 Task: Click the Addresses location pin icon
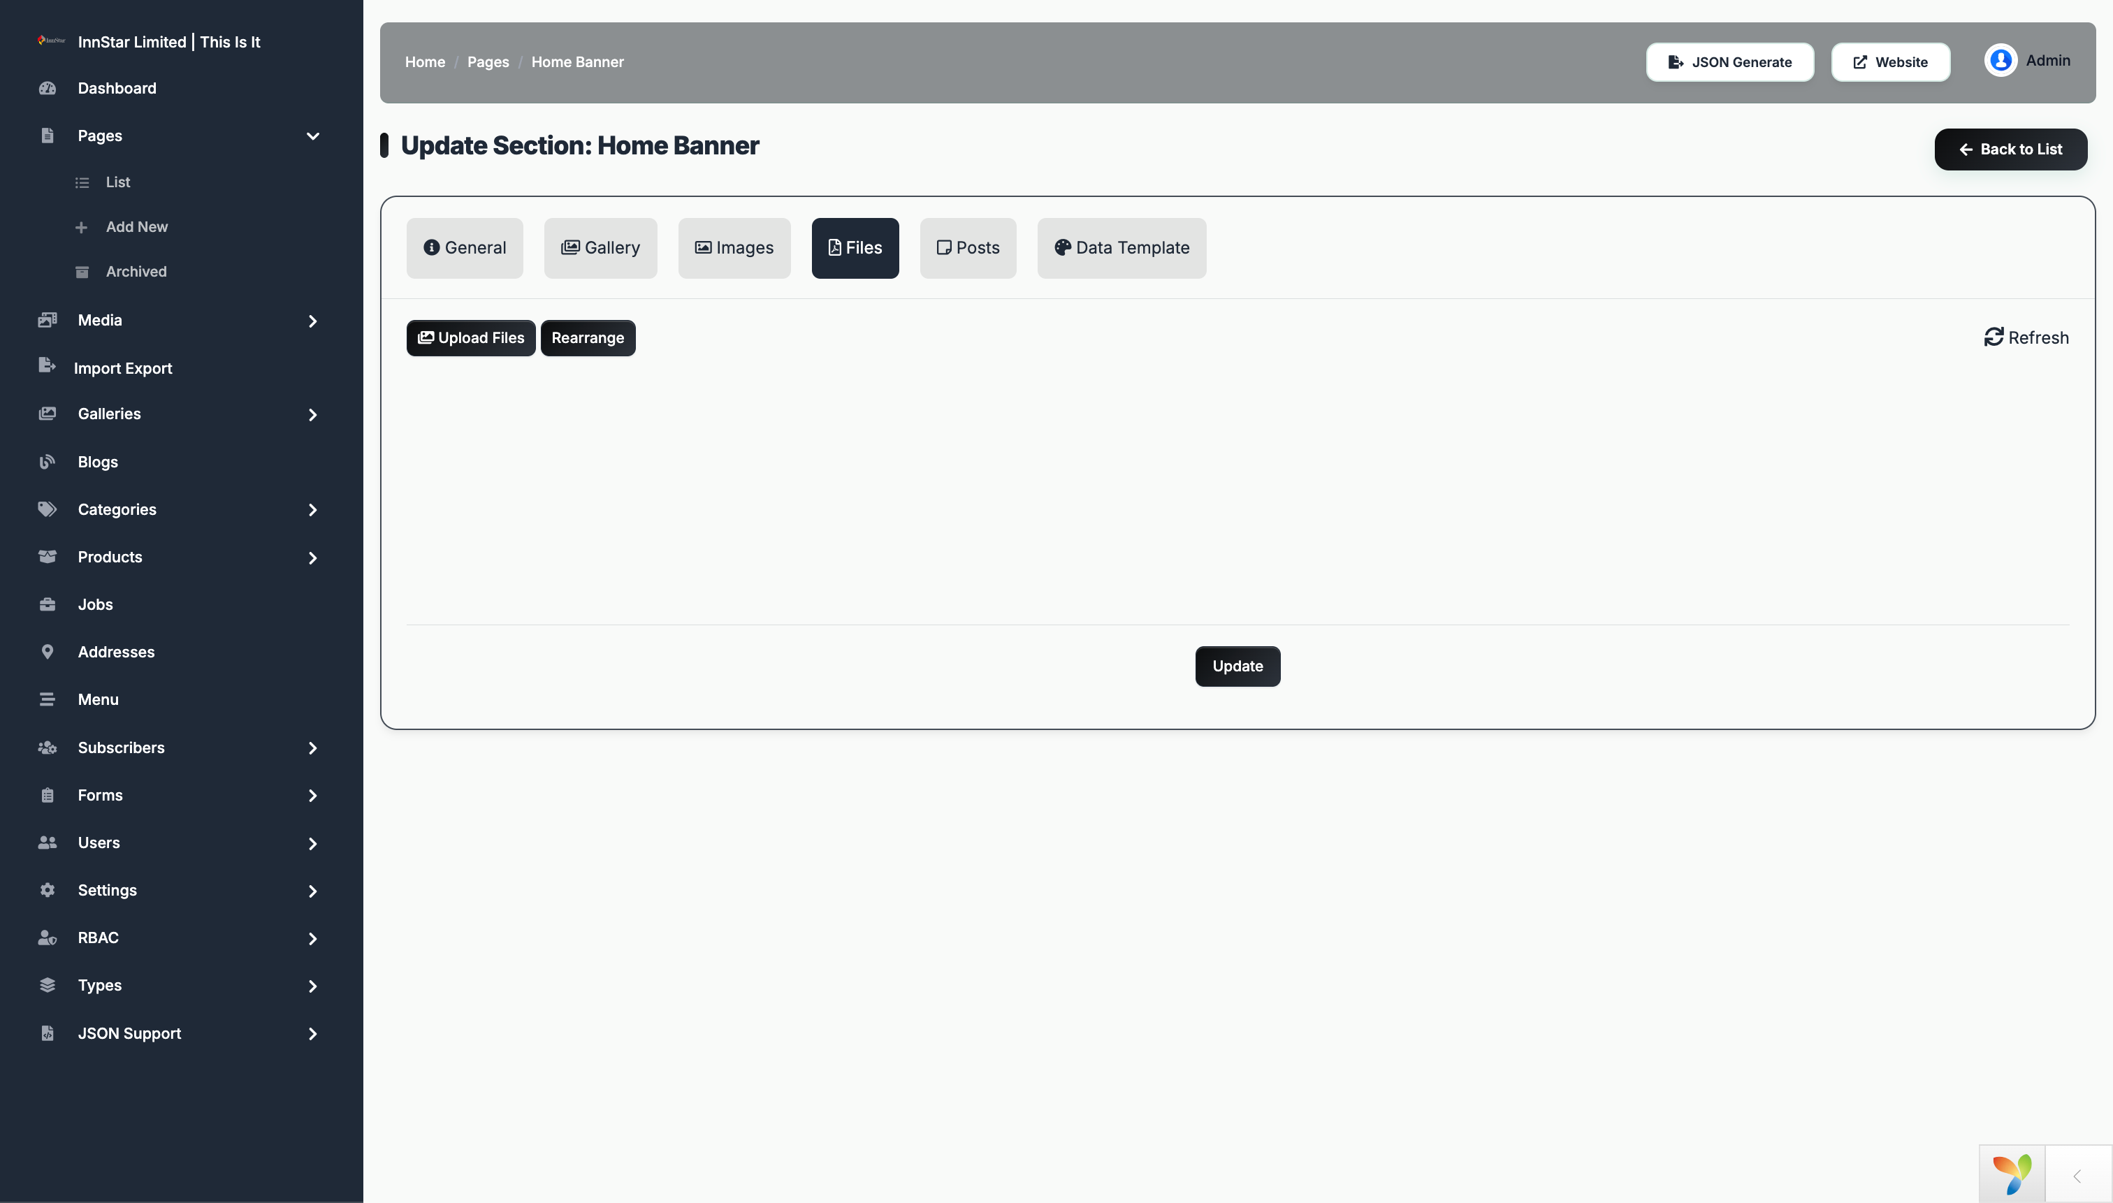tap(47, 652)
